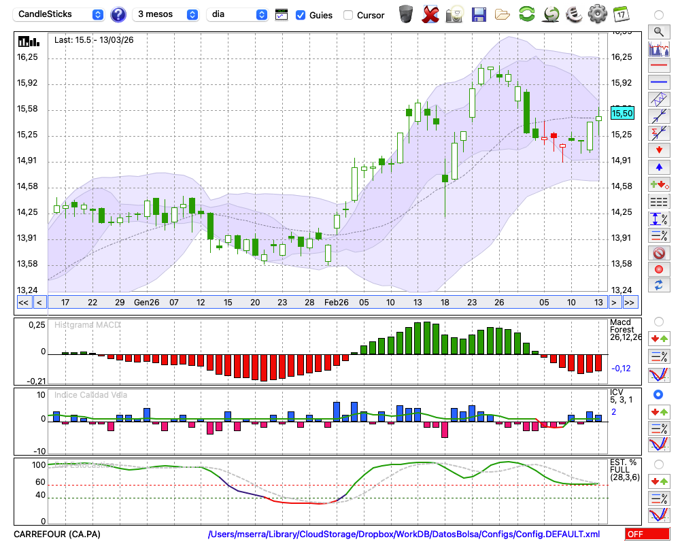The height and width of the screenshot is (544, 680).
Task: Open the CandleSticks chart type dropdown
Action: click(60, 14)
